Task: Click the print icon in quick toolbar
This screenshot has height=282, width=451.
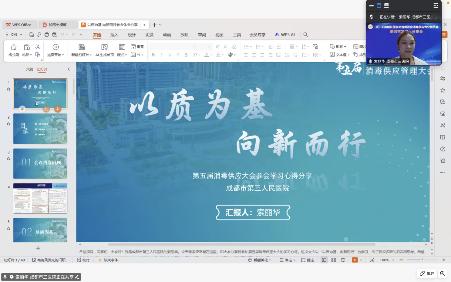Action: pos(47,35)
